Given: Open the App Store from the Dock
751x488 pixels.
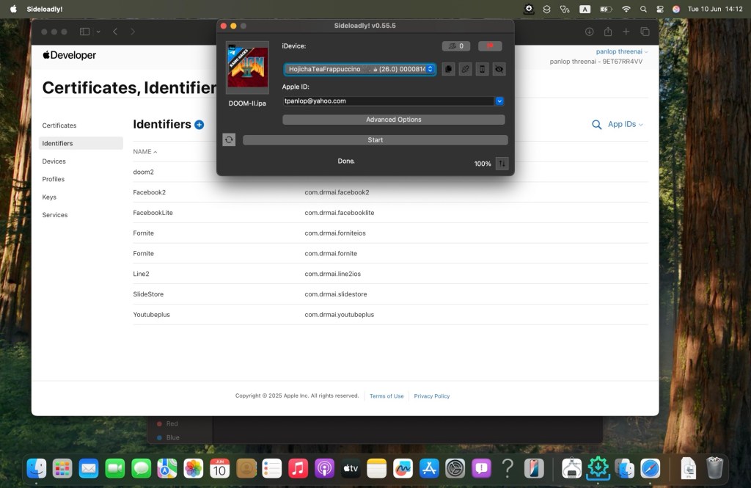Looking at the screenshot, I should (428, 468).
